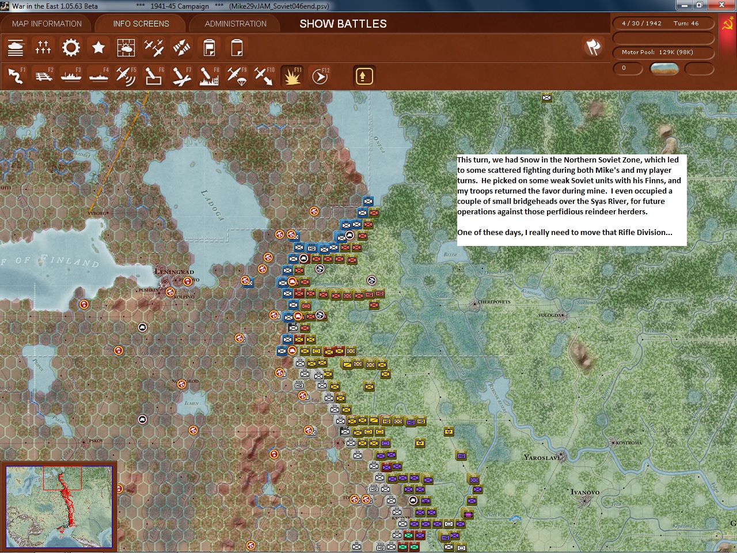This screenshot has height=553, width=737.
Task: Click the Kostroma town label on map
Action: click(629, 443)
